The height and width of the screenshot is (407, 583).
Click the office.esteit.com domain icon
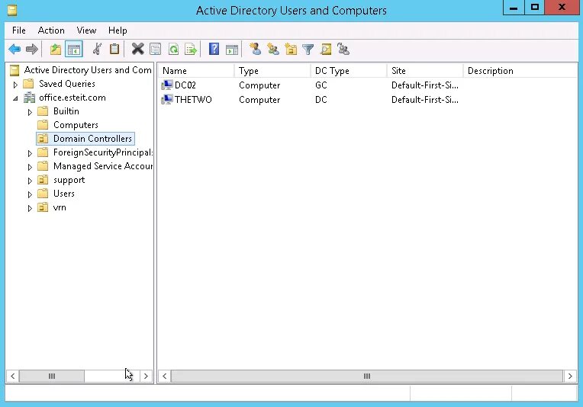click(29, 98)
